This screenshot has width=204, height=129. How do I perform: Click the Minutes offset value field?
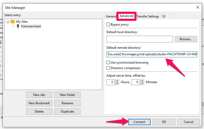(135, 82)
